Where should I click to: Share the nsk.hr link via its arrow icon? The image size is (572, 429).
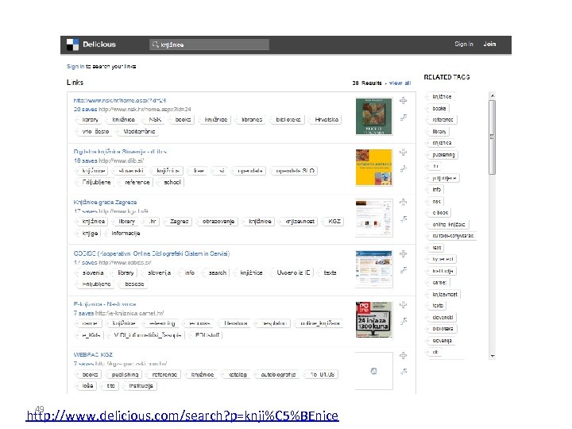[x=404, y=118]
